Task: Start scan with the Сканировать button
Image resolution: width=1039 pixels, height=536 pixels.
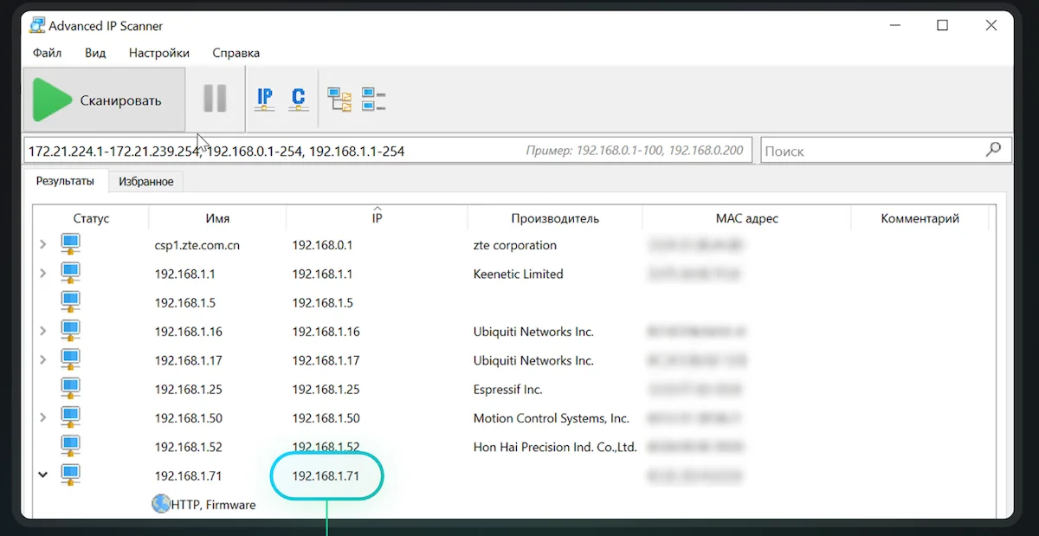Action: tap(104, 100)
